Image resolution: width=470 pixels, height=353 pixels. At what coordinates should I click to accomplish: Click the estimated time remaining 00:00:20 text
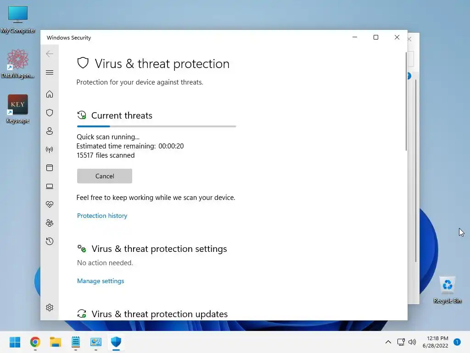click(130, 146)
